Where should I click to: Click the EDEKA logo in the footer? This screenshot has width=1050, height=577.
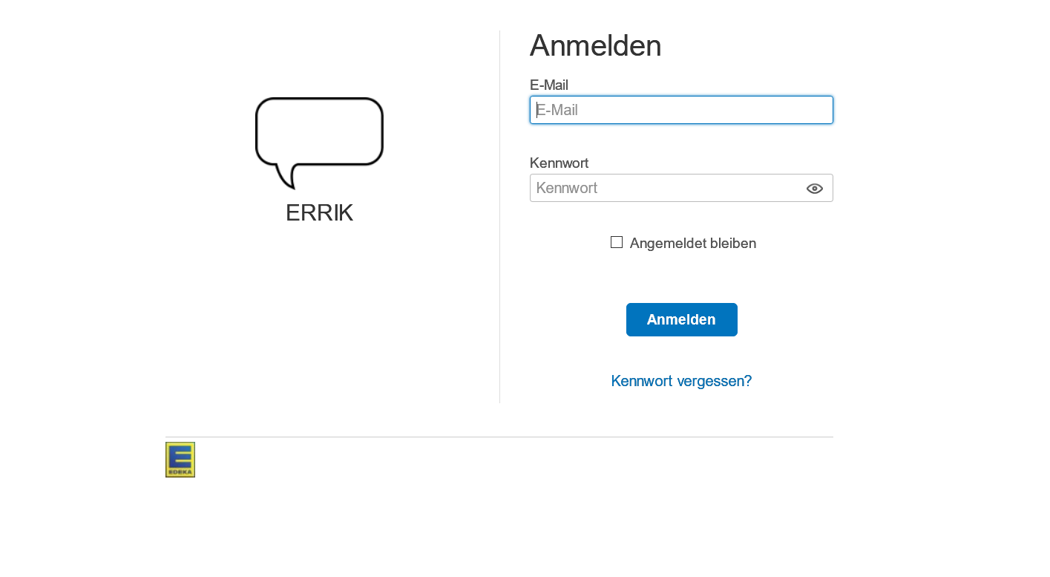tap(180, 460)
